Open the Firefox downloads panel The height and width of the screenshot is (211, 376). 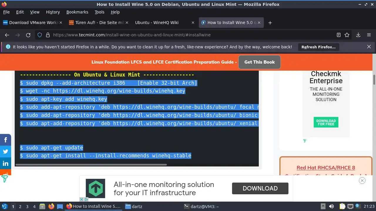358,35
